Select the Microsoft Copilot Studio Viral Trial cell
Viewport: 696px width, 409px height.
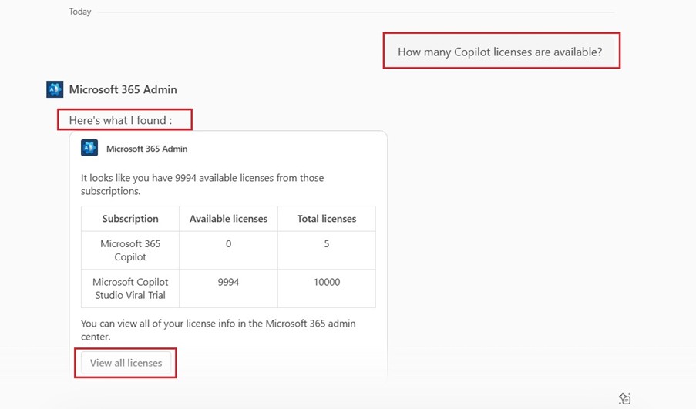130,288
